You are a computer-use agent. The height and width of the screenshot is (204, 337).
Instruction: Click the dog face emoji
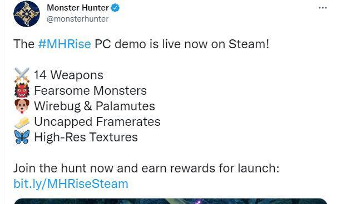pos(22,106)
